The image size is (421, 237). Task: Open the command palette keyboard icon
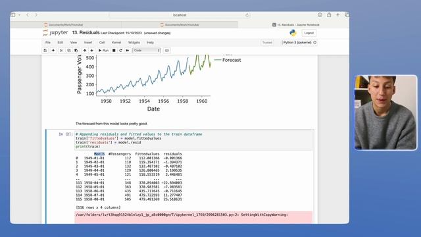(x=166, y=51)
